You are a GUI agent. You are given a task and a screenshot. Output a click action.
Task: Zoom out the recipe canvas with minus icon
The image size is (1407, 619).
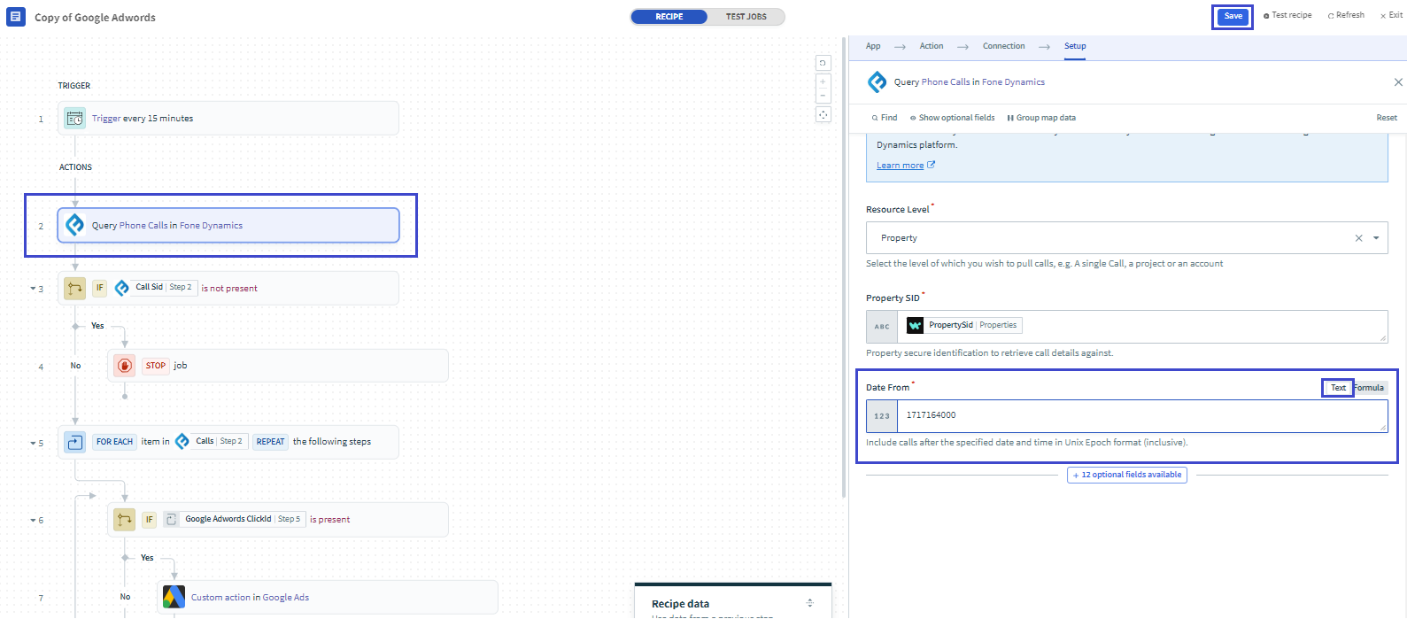(823, 96)
